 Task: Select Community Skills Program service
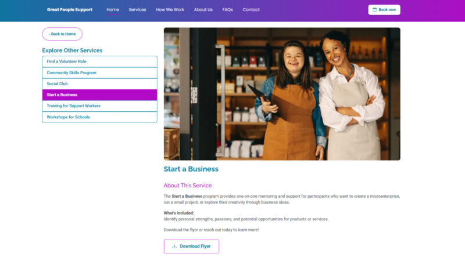(x=99, y=73)
